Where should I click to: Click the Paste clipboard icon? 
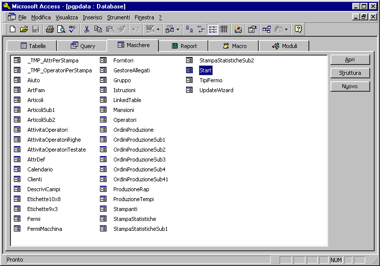[x=110, y=29]
